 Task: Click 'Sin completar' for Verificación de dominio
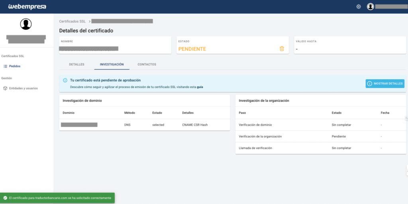tap(341, 125)
